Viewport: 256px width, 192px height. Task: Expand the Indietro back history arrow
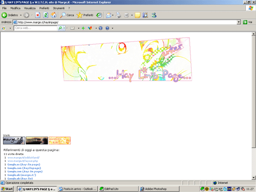21,15
